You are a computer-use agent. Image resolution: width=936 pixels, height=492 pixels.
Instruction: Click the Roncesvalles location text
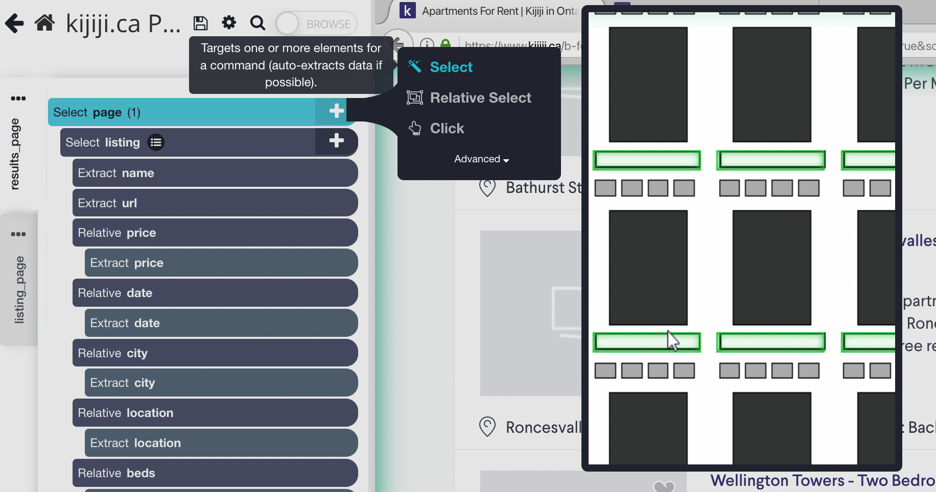[x=544, y=427]
